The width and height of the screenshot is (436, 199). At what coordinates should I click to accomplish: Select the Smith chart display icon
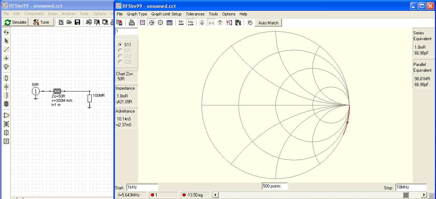[x=152, y=23]
